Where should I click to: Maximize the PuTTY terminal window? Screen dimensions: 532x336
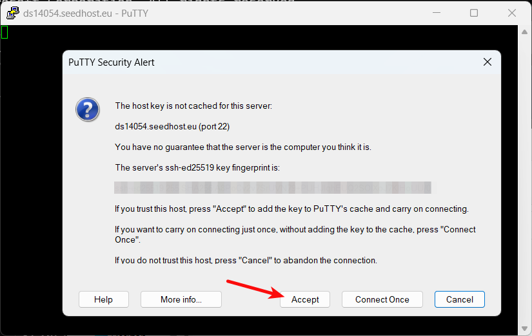click(x=474, y=13)
